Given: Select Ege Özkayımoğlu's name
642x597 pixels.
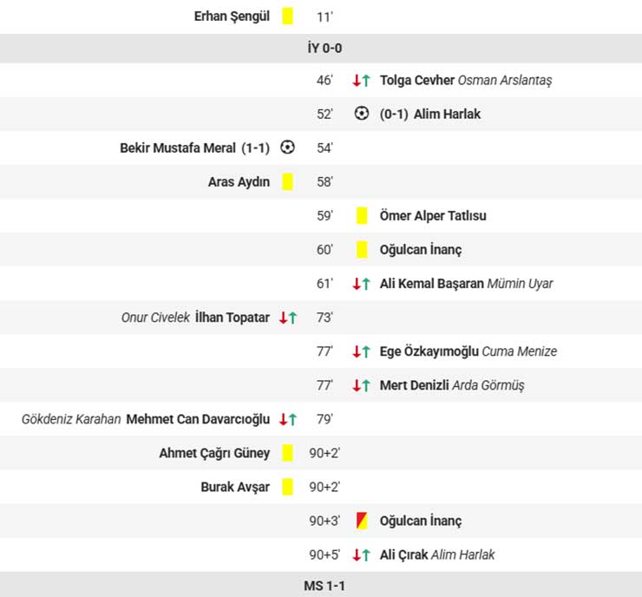Looking at the screenshot, I should click(x=429, y=351).
